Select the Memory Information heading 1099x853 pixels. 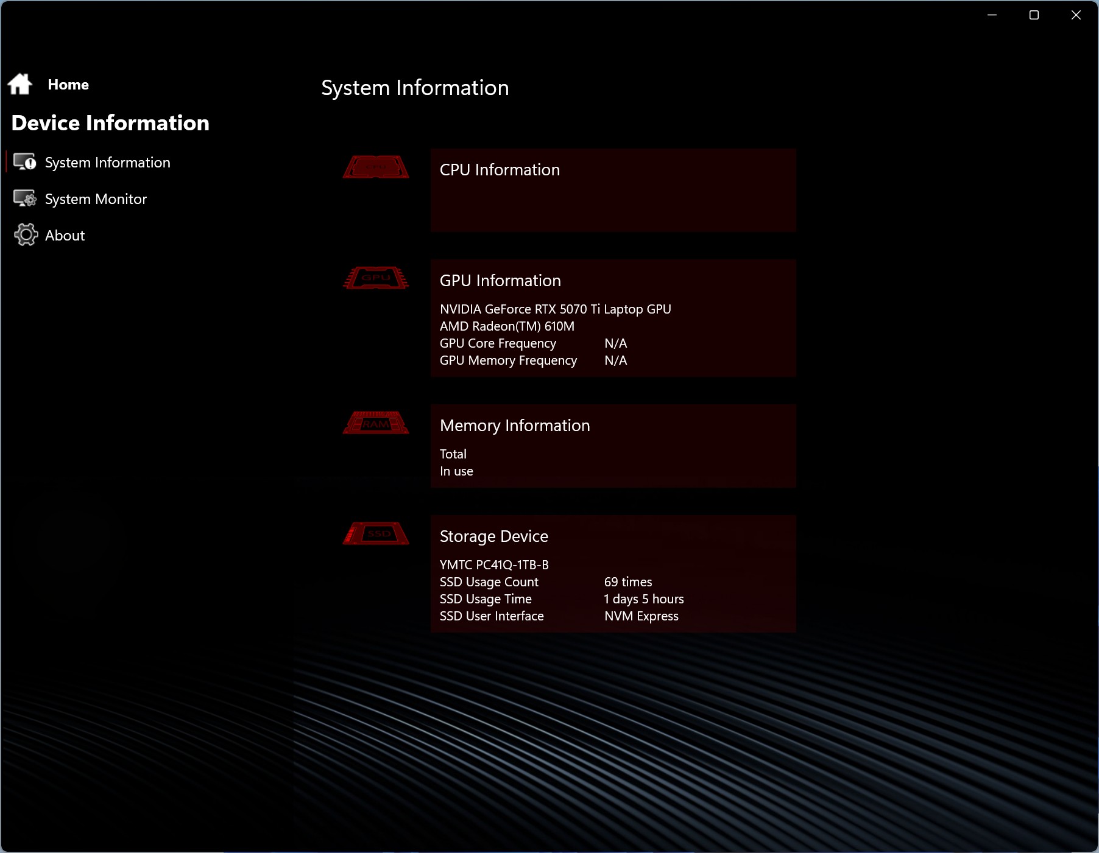(515, 426)
